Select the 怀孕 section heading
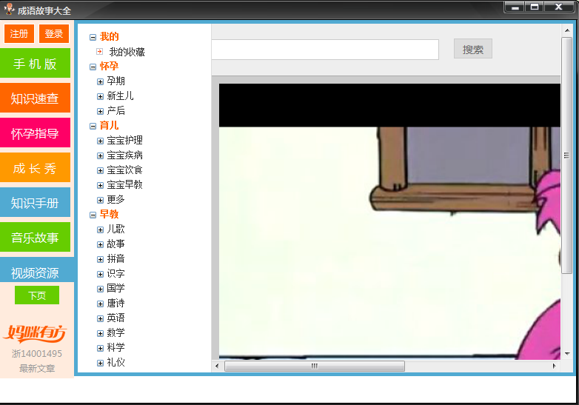The image size is (579, 405). [x=109, y=67]
